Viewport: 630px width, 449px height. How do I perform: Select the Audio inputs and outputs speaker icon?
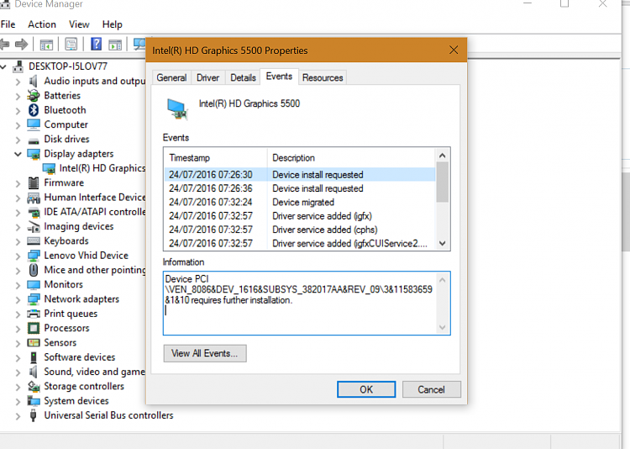[34, 81]
